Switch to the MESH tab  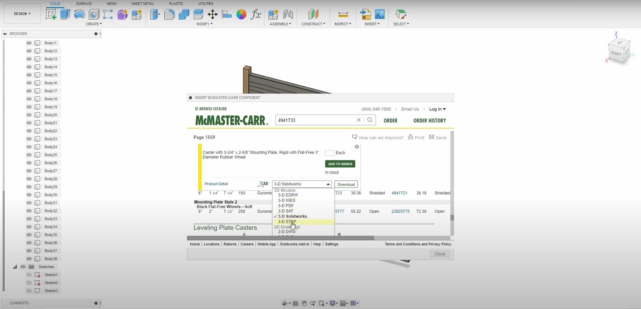click(112, 4)
